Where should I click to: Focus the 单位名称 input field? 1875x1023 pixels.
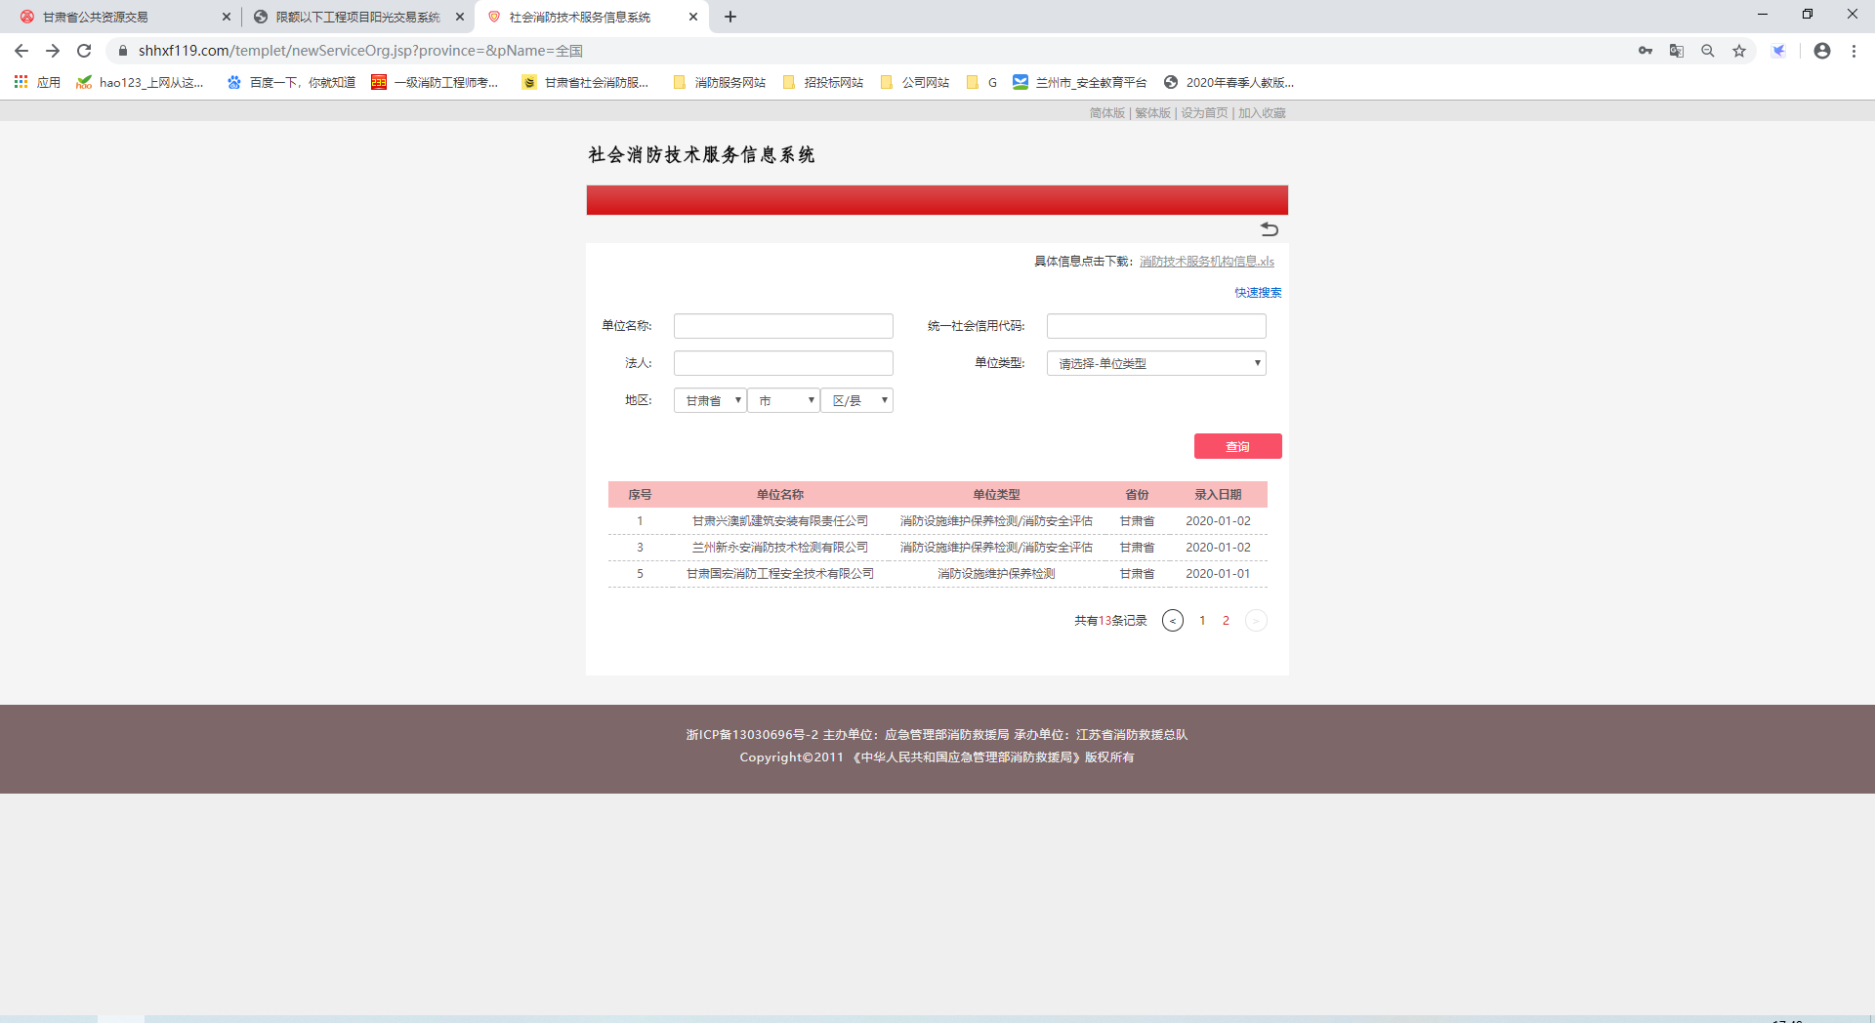coord(783,326)
